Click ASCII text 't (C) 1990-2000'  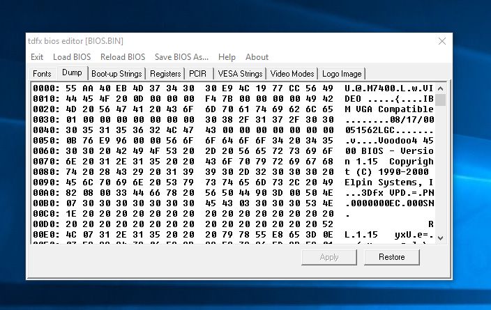[x=386, y=172]
